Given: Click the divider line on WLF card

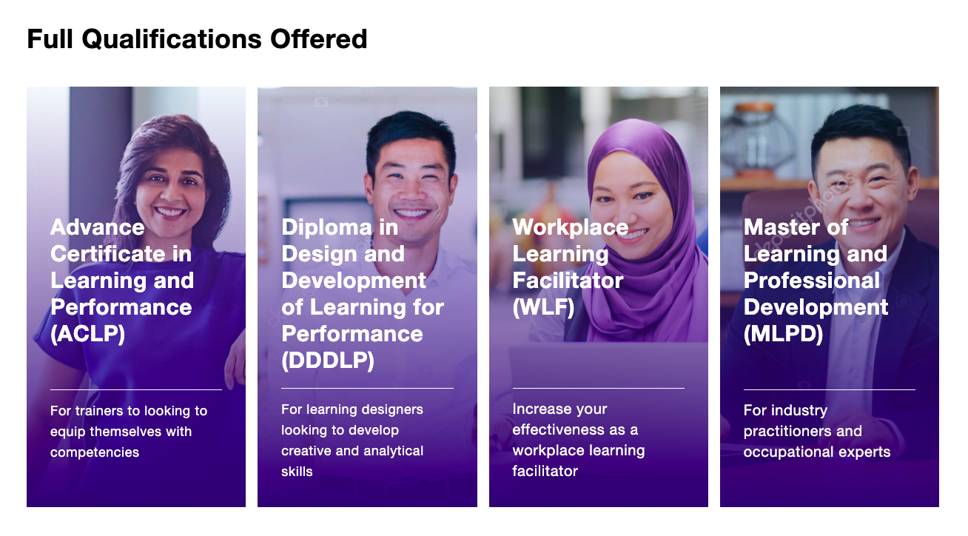Looking at the screenshot, I should 598,388.
